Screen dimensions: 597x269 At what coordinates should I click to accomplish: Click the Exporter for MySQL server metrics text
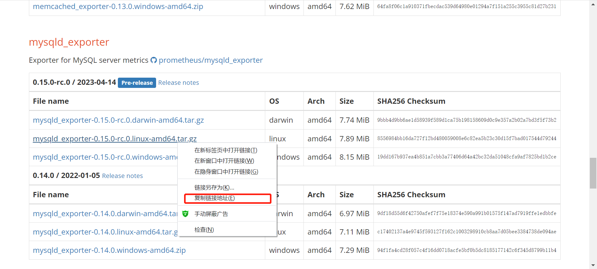[89, 60]
